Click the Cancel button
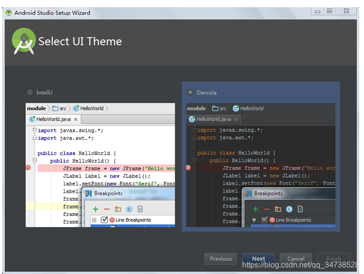Screen dimensions: 364x274 (296, 259)
